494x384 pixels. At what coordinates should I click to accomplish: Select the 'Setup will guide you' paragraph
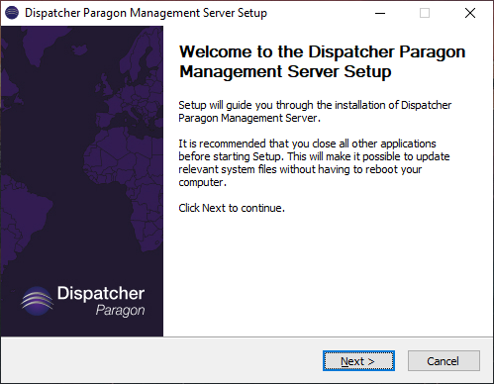315,112
